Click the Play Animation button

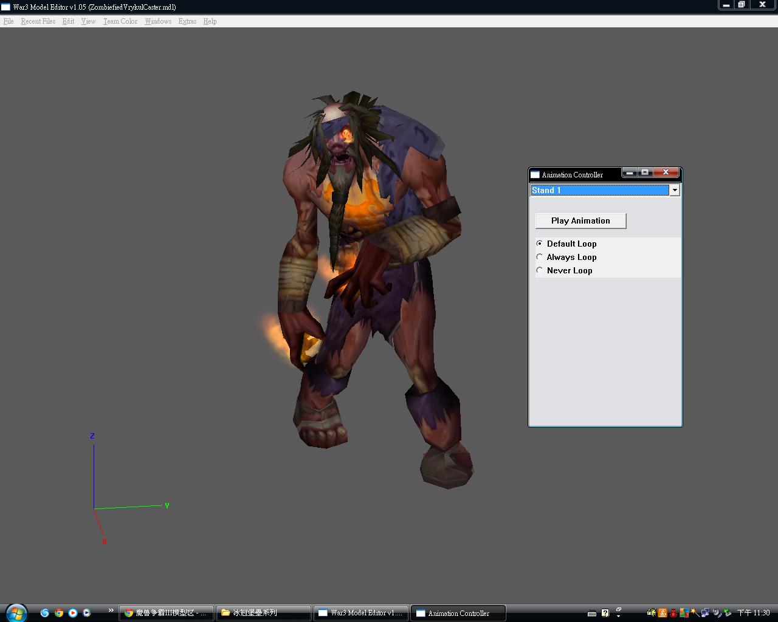click(x=580, y=220)
